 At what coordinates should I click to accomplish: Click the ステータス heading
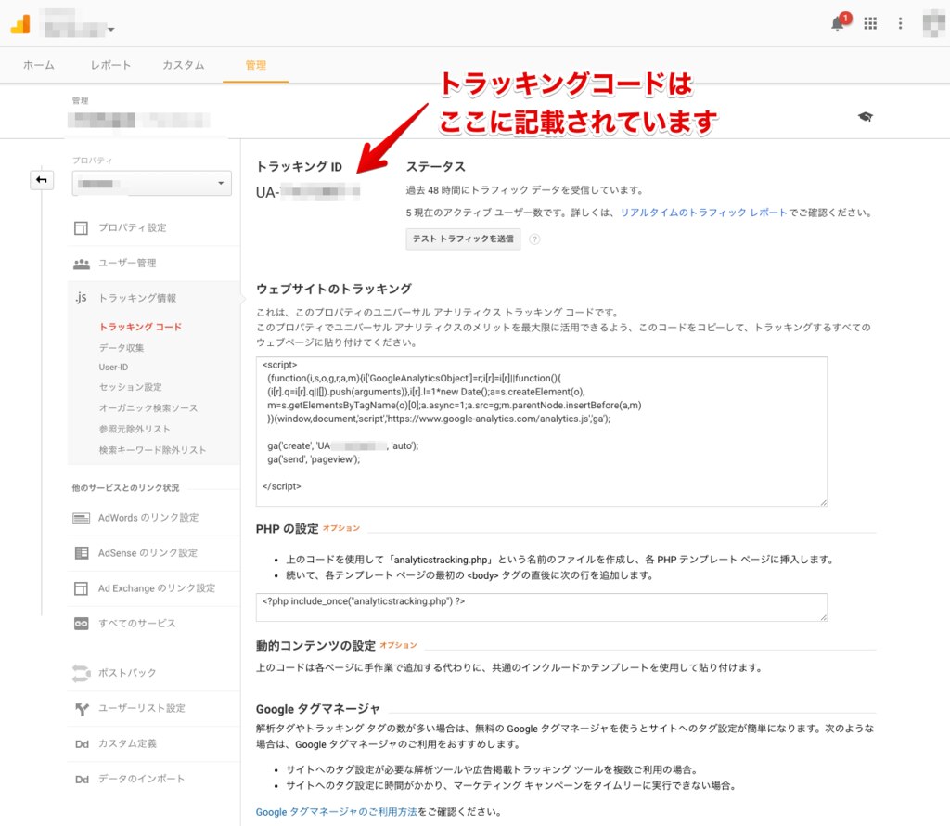click(x=436, y=167)
